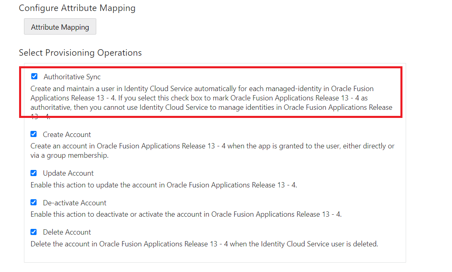Image resolution: width=452 pixels, height=272 pixels.
Task: Click the Delete Account label text
Action: pos(67,232)
